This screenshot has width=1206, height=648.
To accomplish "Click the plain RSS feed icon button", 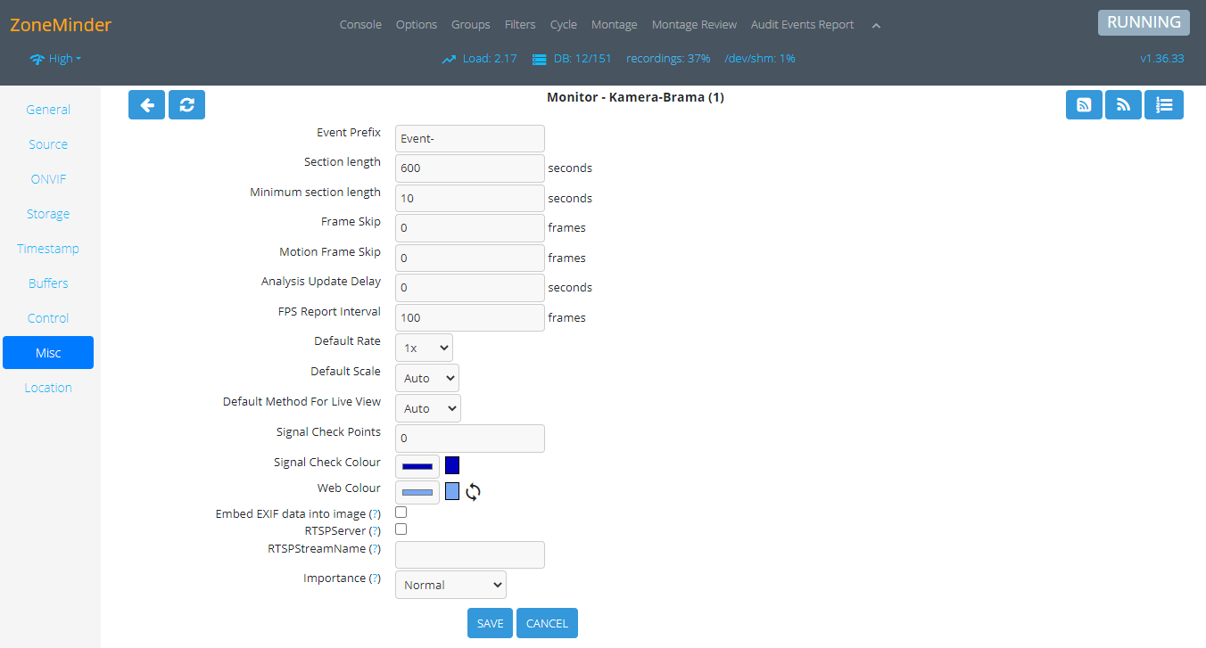I will tap(1123, 104).
